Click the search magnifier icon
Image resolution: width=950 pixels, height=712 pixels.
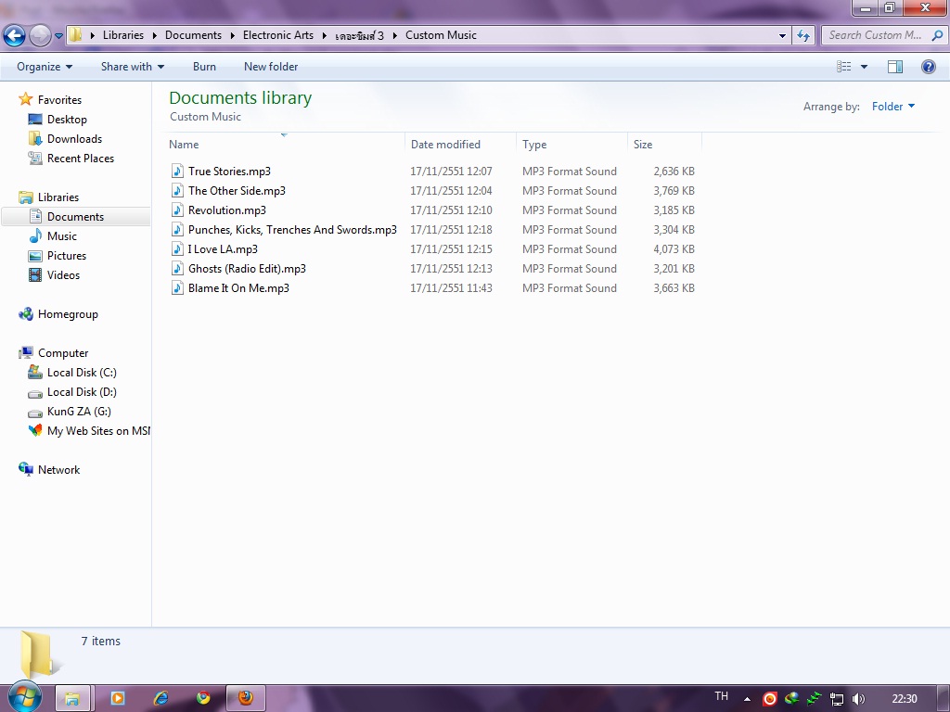(937, 35)
